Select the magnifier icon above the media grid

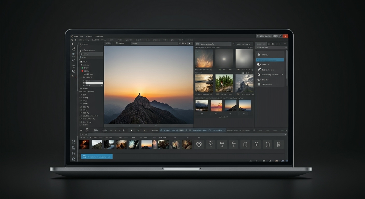coord(198,44)
